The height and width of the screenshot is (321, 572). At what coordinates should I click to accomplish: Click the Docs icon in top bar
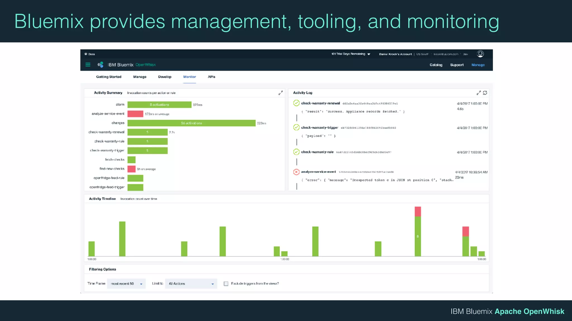pos(86,54)
